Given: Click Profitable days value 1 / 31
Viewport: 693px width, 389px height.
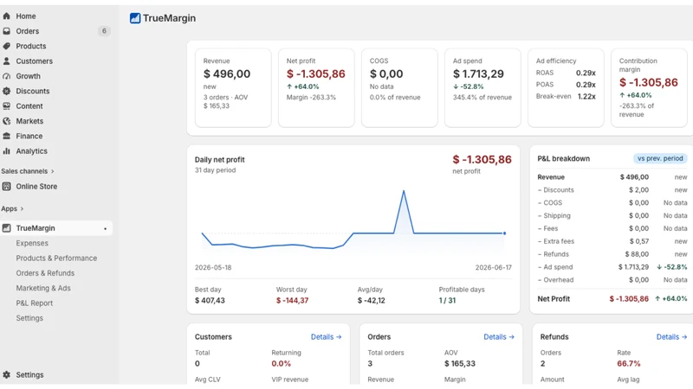Looking at the screenshot, I should (447, 300).
